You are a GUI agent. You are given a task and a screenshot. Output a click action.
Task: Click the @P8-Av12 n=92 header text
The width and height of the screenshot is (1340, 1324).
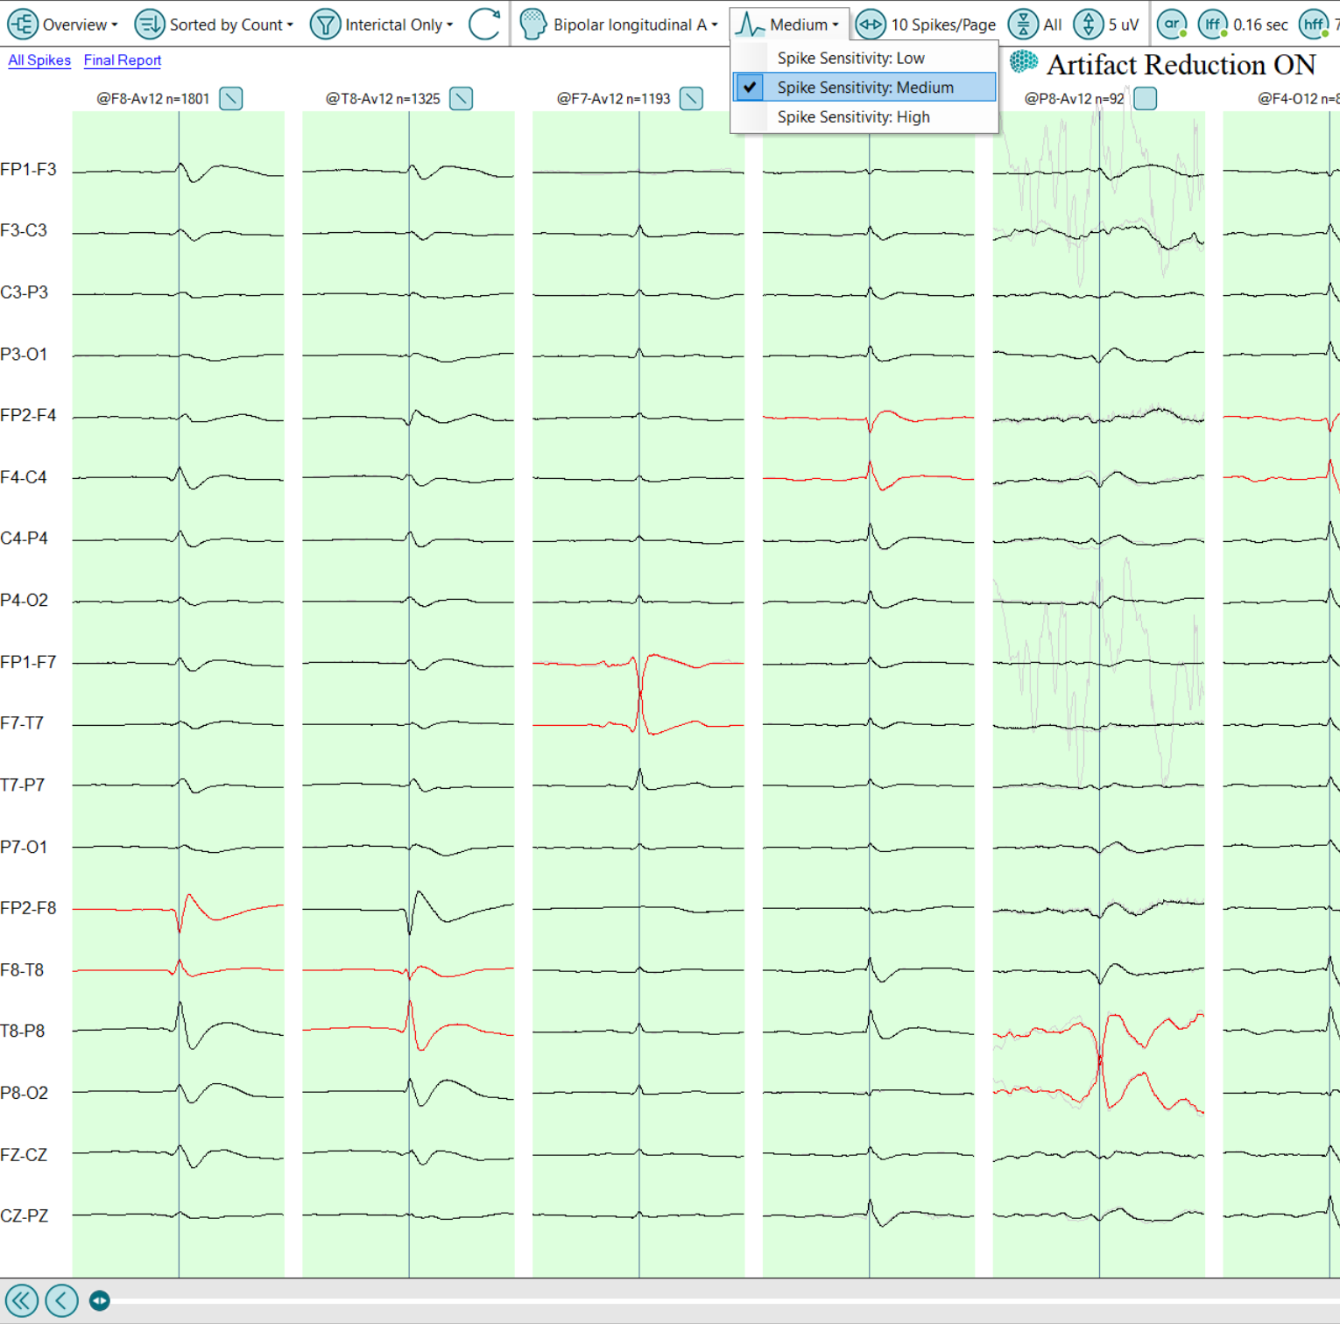(x=1075, y=99)
